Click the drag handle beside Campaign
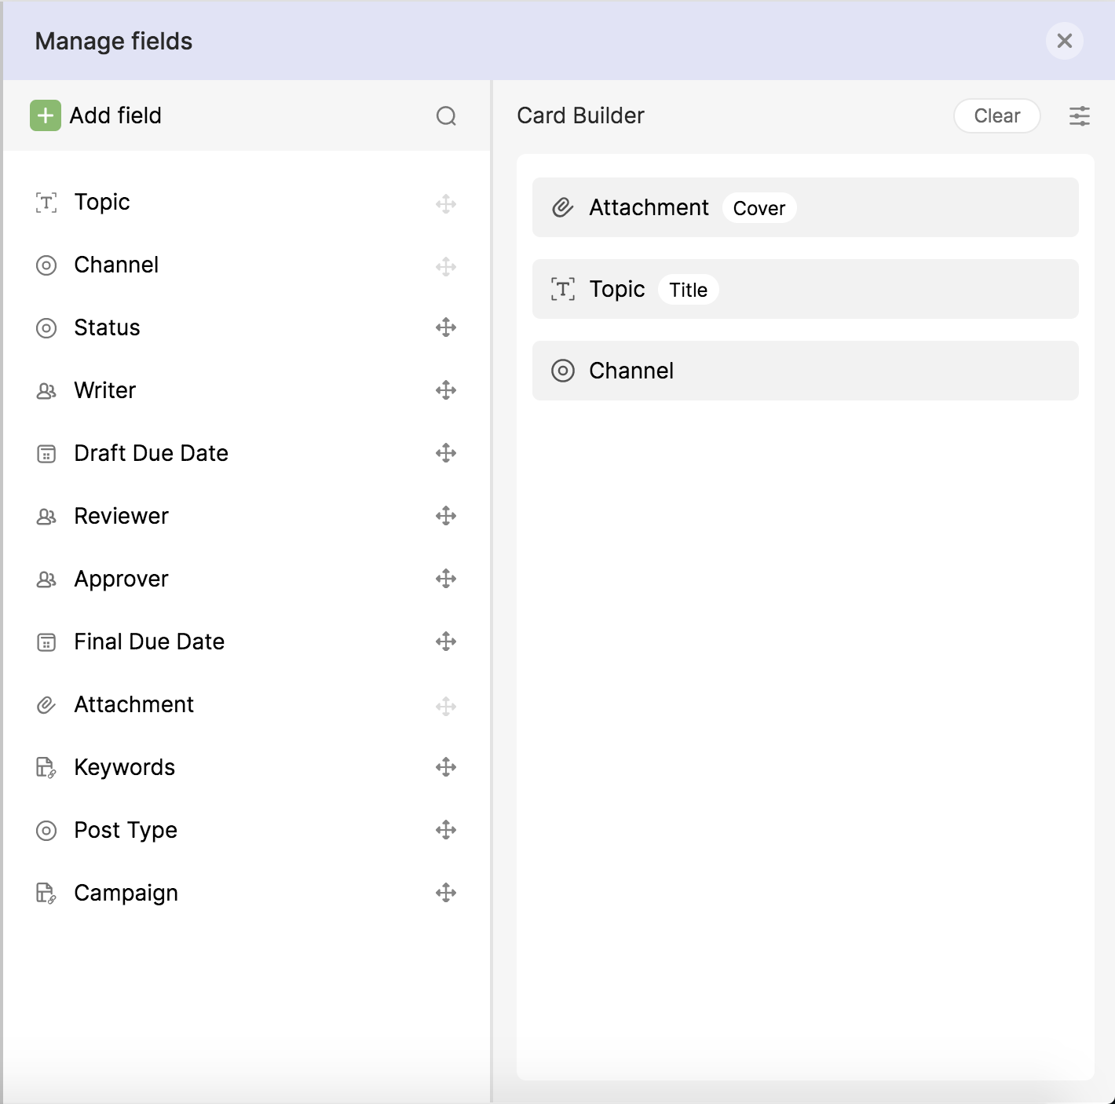Viewport: 1115px width, 1104px height. click(x=446, y=893)
